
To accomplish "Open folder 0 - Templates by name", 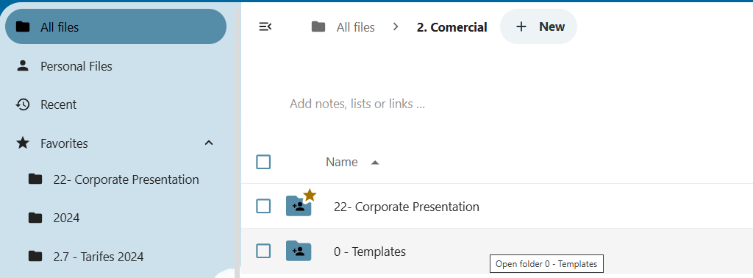I will [370, 252].
